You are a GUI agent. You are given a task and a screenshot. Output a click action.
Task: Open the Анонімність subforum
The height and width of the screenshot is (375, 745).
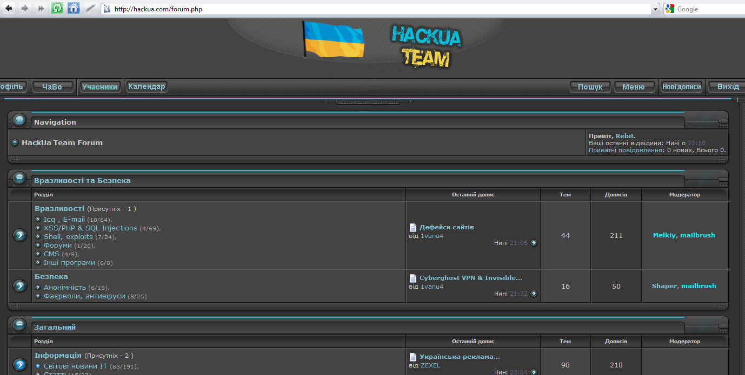click(65, 287)
